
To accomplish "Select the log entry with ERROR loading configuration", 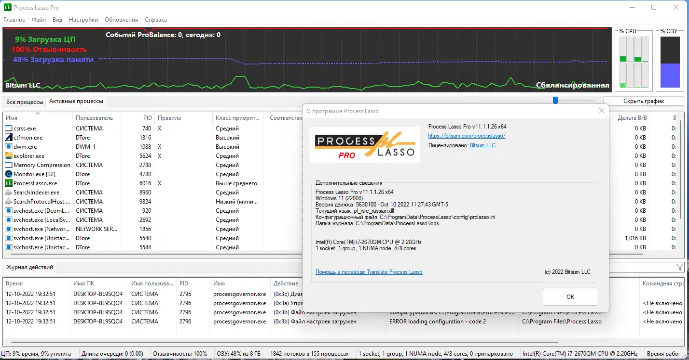I will 344,321.
